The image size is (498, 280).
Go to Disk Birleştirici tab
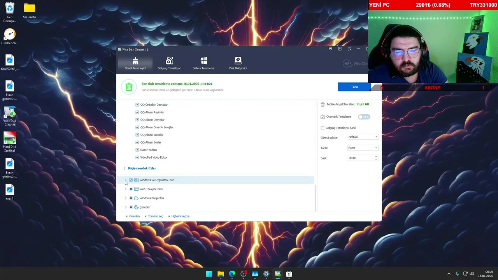point(238,63)
